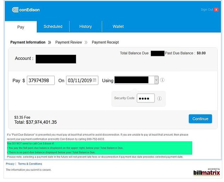This screenshot has width=224, height=182.
Task: Expand the Using payment method dropdown
Action: click(x=156, y=80)
